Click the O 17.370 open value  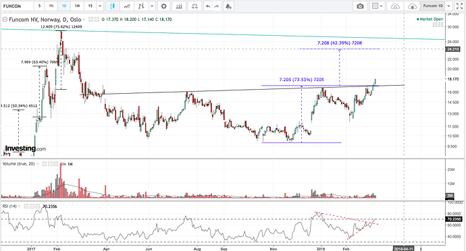(109, 20)
